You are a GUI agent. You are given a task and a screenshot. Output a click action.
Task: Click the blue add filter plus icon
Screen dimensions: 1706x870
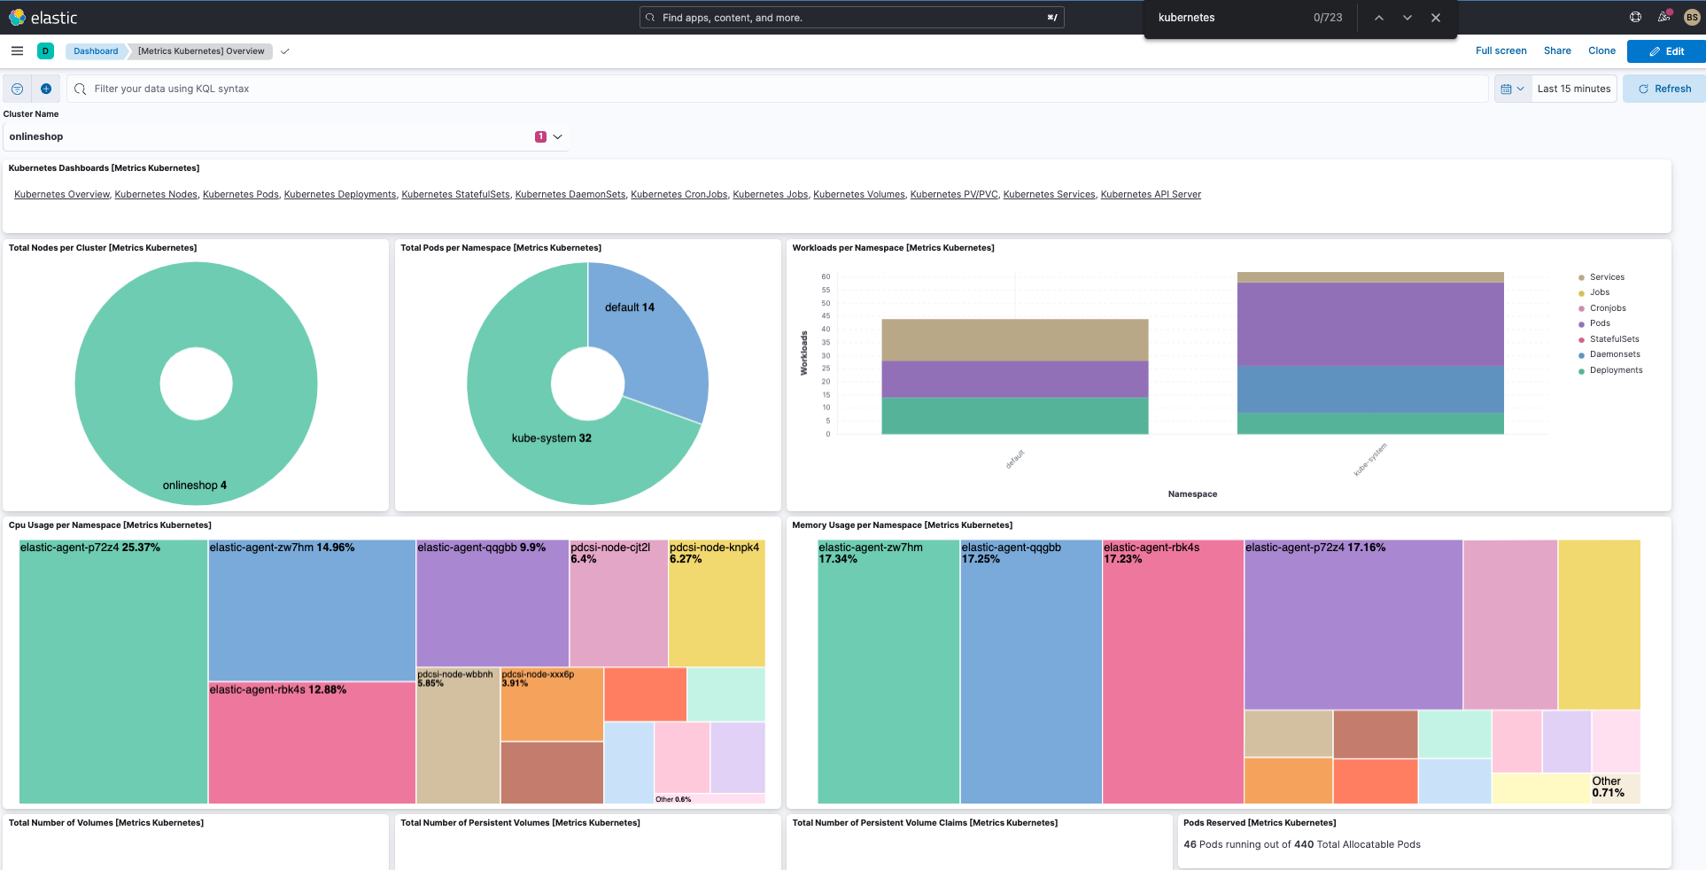(45, 89)
